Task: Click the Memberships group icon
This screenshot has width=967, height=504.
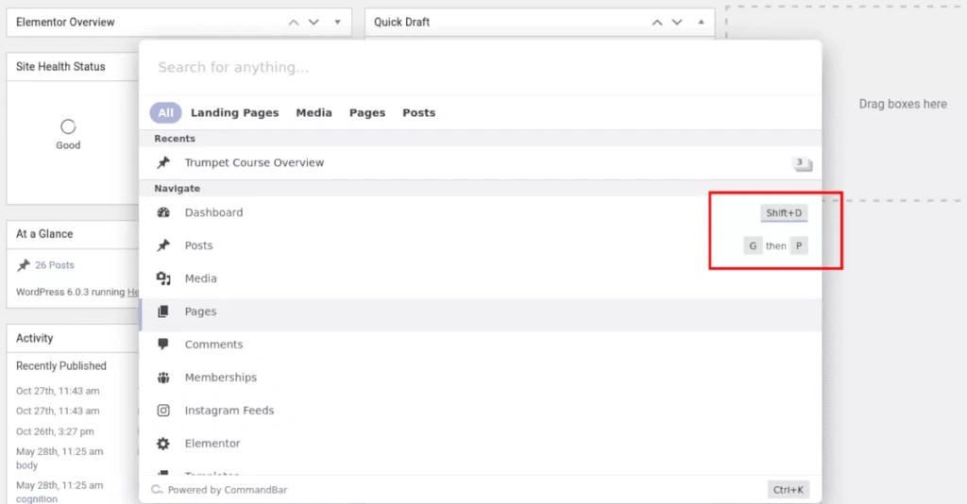Action: tap(163, 378)
